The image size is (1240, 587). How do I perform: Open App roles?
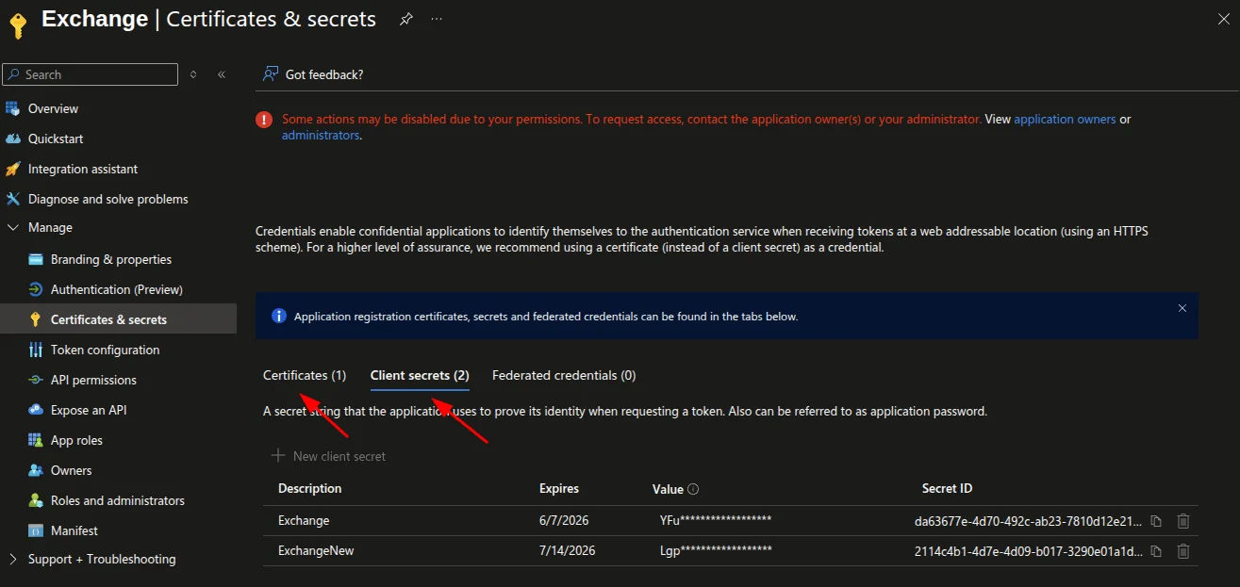point(76,440)
